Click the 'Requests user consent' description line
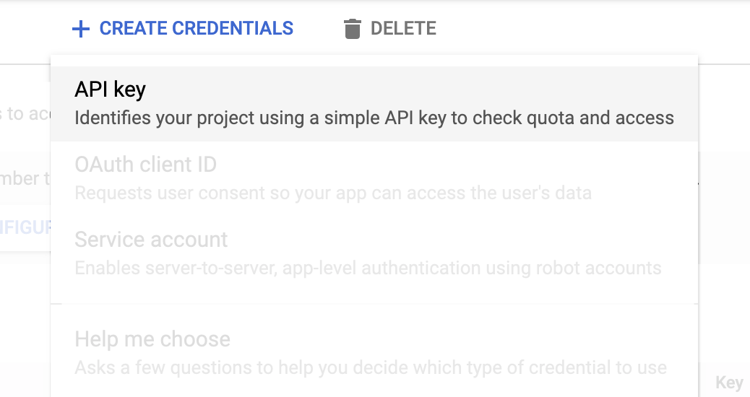The image size is (750, 397). tap(333, 193)
